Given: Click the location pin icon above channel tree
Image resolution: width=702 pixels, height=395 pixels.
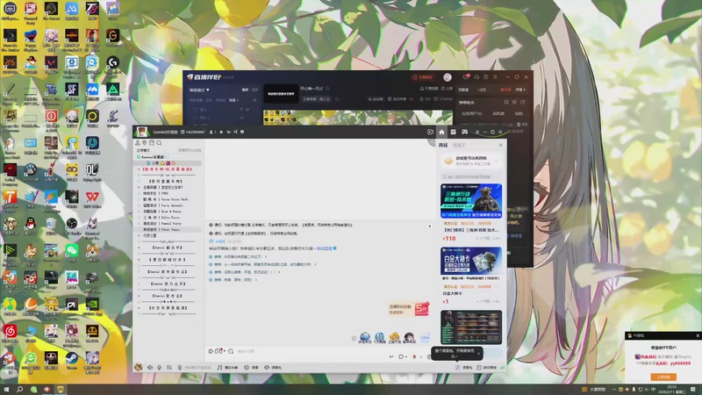Looking at the screenshot, I should [145, 143].
